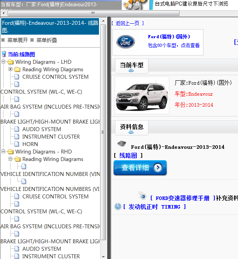238x259 pixels.
Task: Click page icon beside LHD INSTRUMENT CLUSTER
Action: 16,137
